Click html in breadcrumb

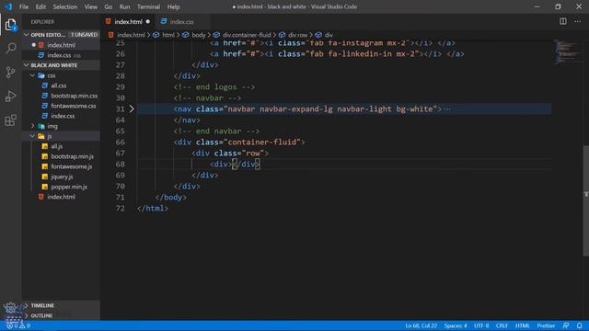click(168, 35)
